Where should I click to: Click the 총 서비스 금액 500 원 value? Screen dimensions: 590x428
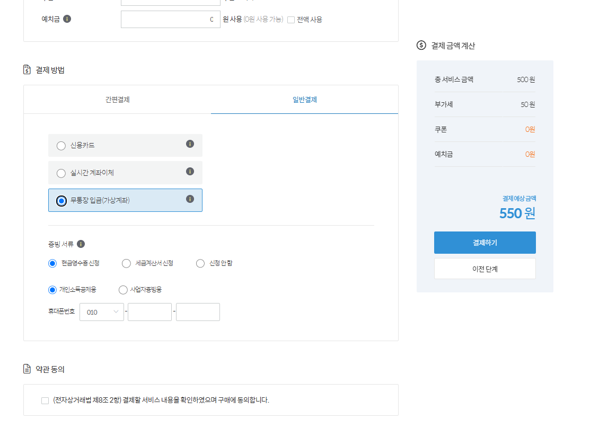(x=526, y=80)
